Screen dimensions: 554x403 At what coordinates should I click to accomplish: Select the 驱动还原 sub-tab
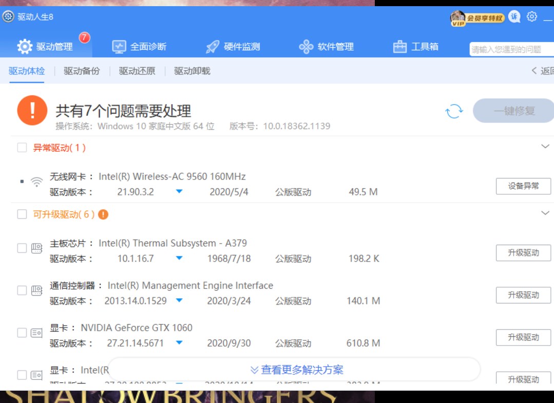(x=137, y=71)
